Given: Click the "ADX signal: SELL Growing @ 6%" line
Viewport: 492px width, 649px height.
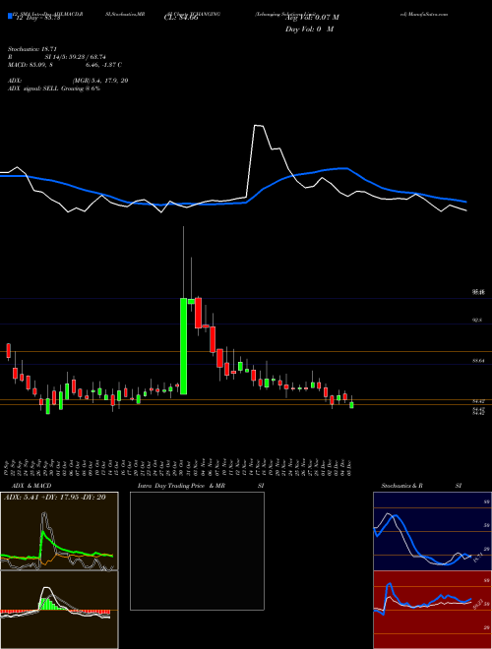Looking at the screenshot, I should pos(54,88).
